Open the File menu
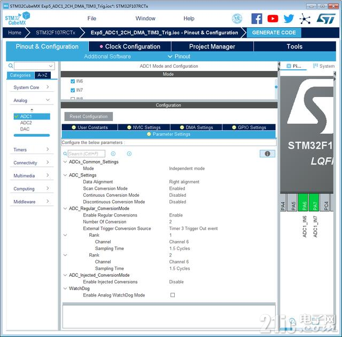This screenshot has height=337, width=342. click(92, 19)
